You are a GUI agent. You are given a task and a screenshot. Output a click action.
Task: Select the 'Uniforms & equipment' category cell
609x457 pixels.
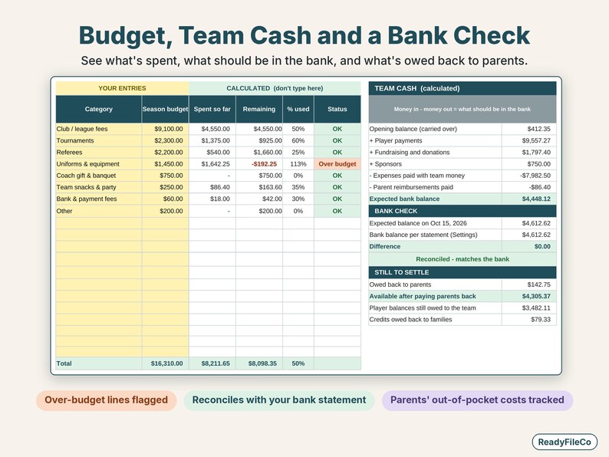click(x=99, y=164)
